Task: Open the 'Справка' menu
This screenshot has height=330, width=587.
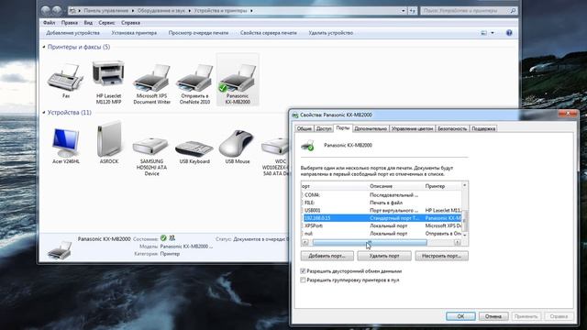Action: coord(130,22)
